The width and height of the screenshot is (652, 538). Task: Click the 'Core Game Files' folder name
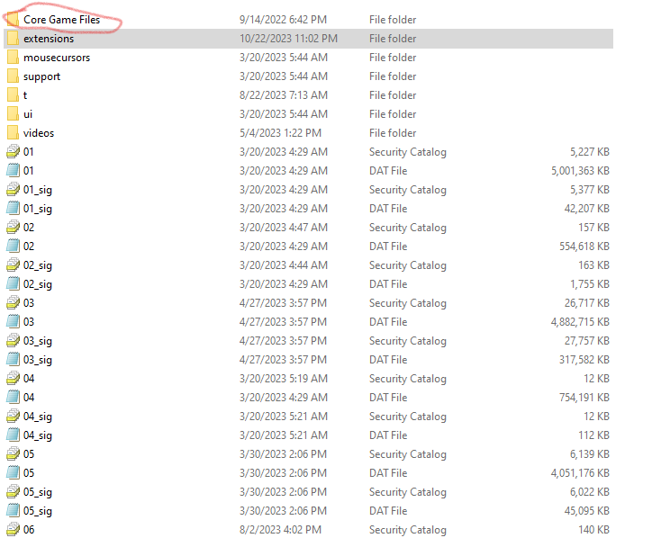[61, 20]
